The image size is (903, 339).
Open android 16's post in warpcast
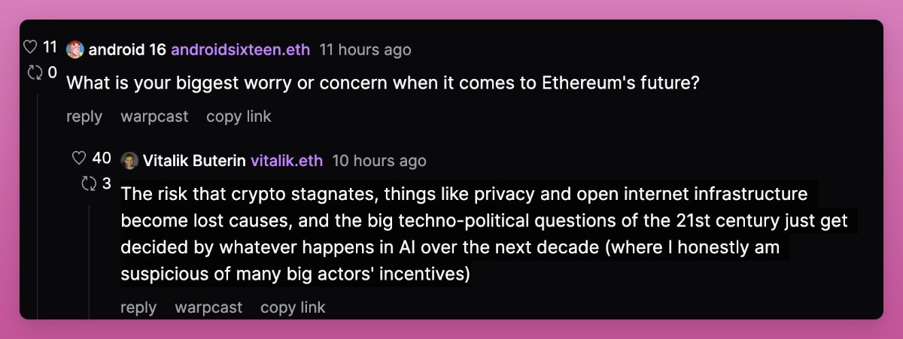[154, 117]
